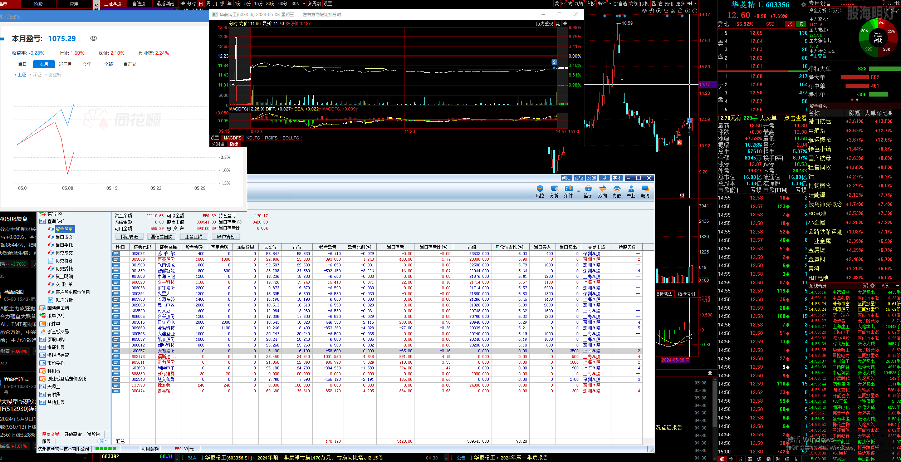Click jump-to-first arrow left of 分时 tab
Viewport: 901px width, 462px height.
tap(183, 4)
